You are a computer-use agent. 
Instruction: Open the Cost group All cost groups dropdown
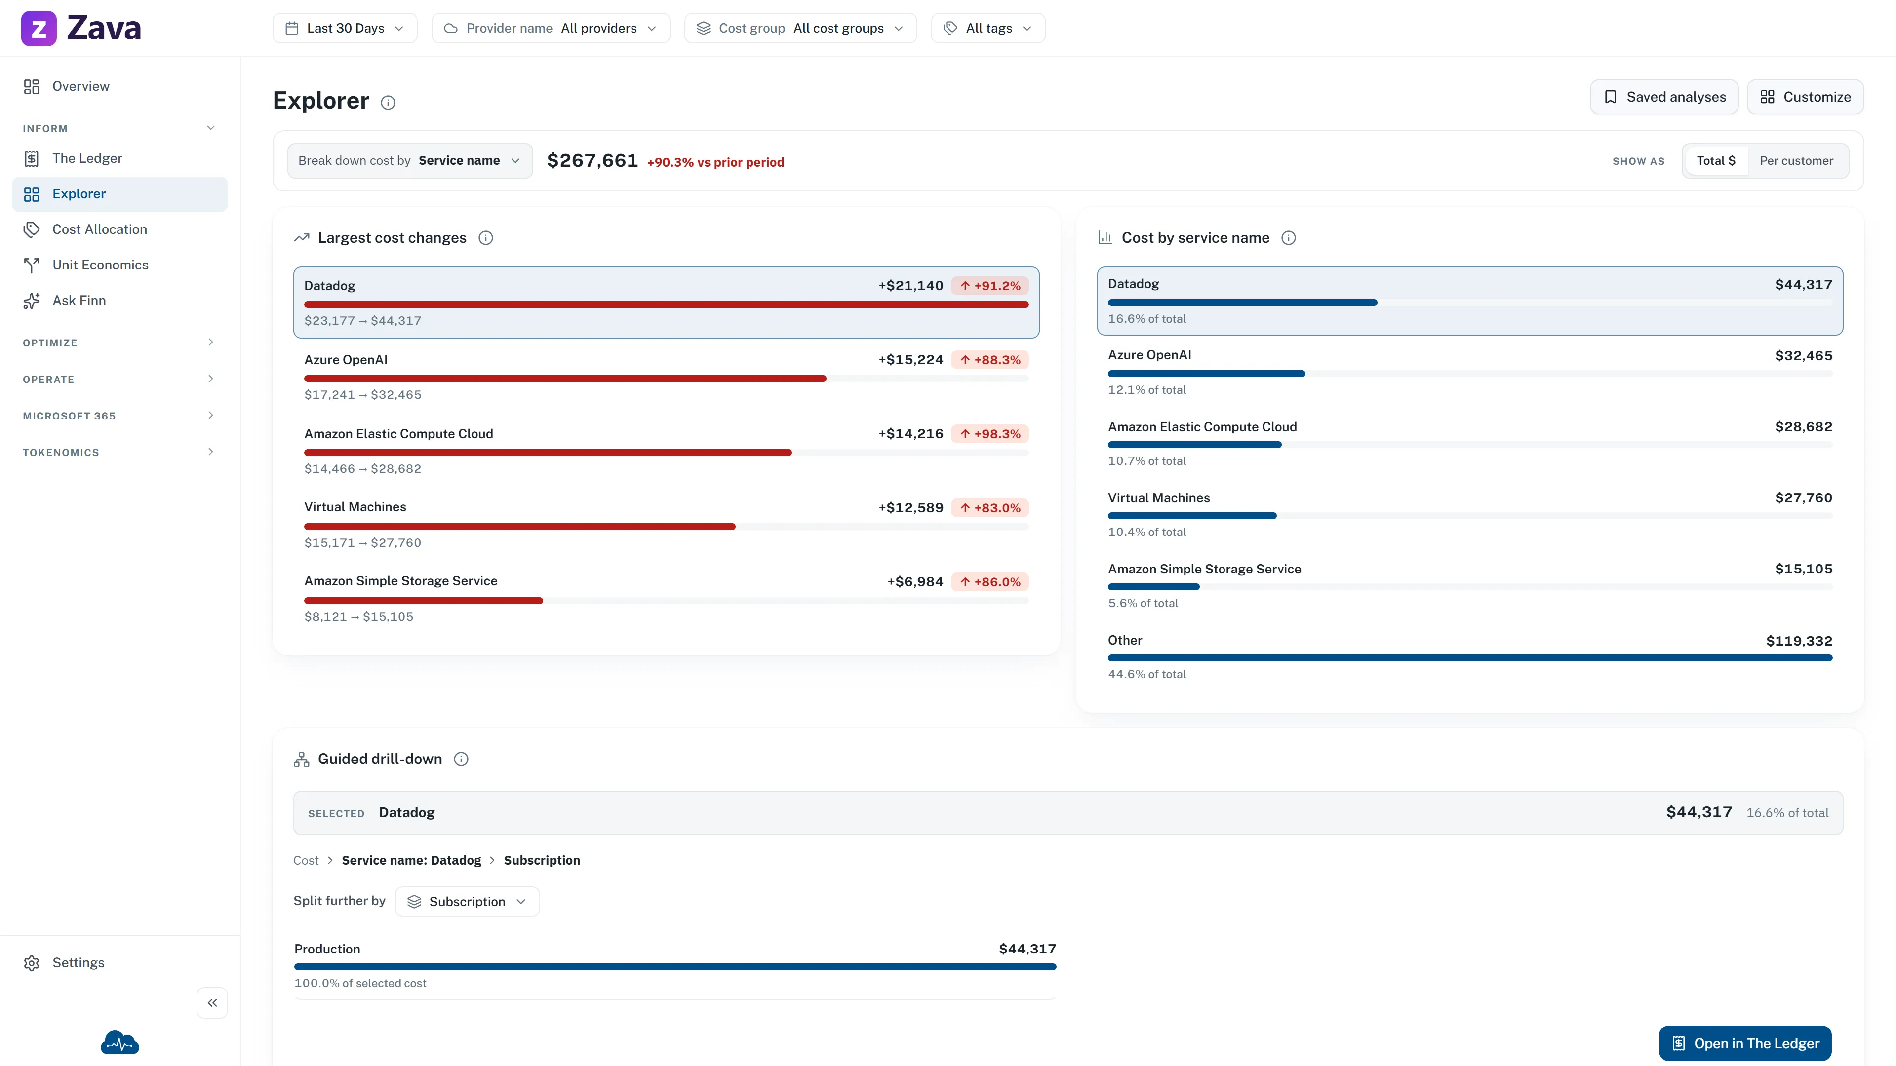pos(800,28)
